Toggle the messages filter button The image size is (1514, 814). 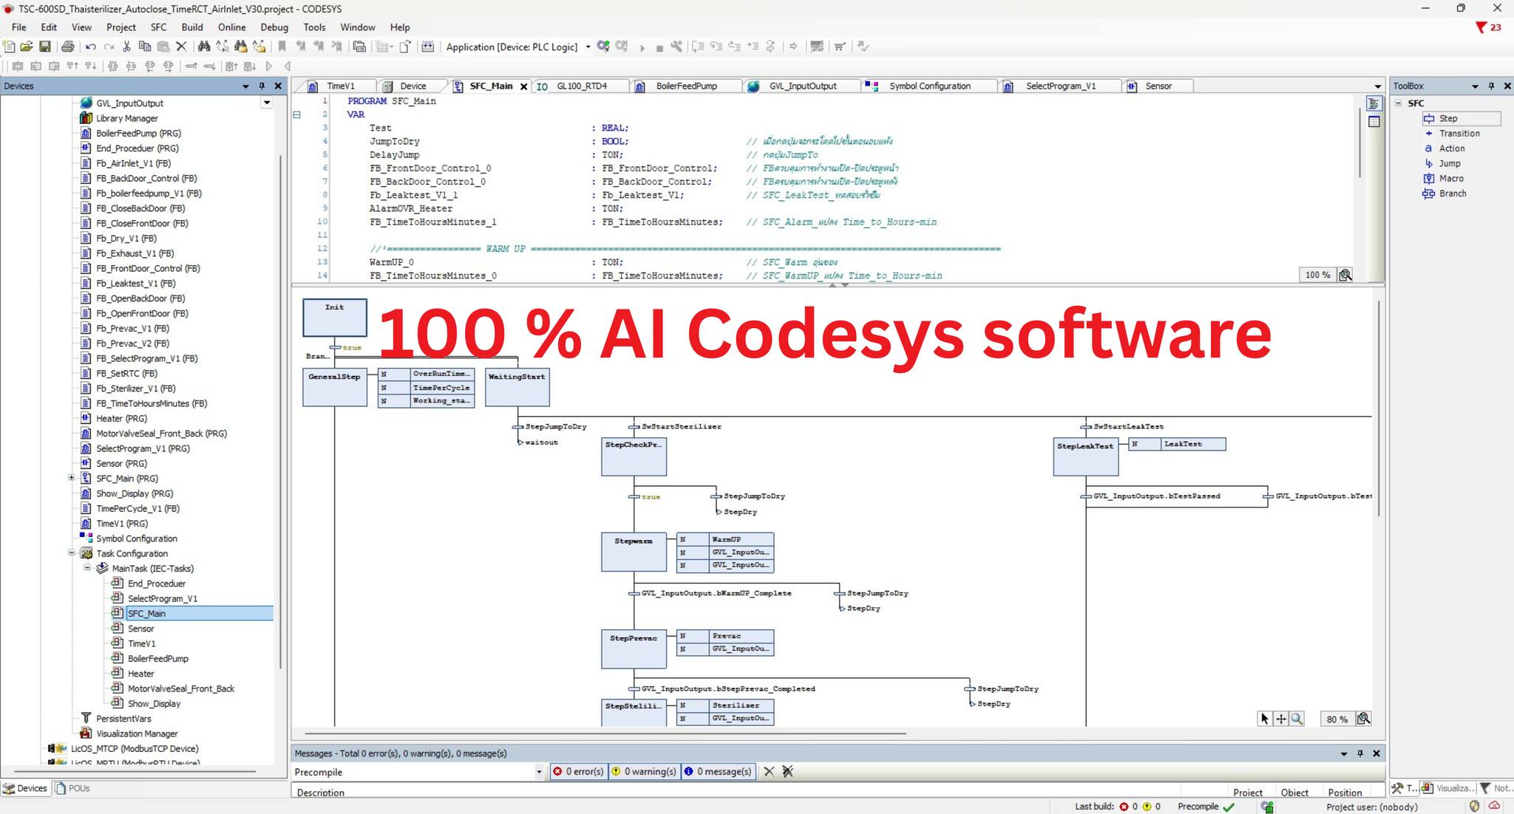pos(717,771)
